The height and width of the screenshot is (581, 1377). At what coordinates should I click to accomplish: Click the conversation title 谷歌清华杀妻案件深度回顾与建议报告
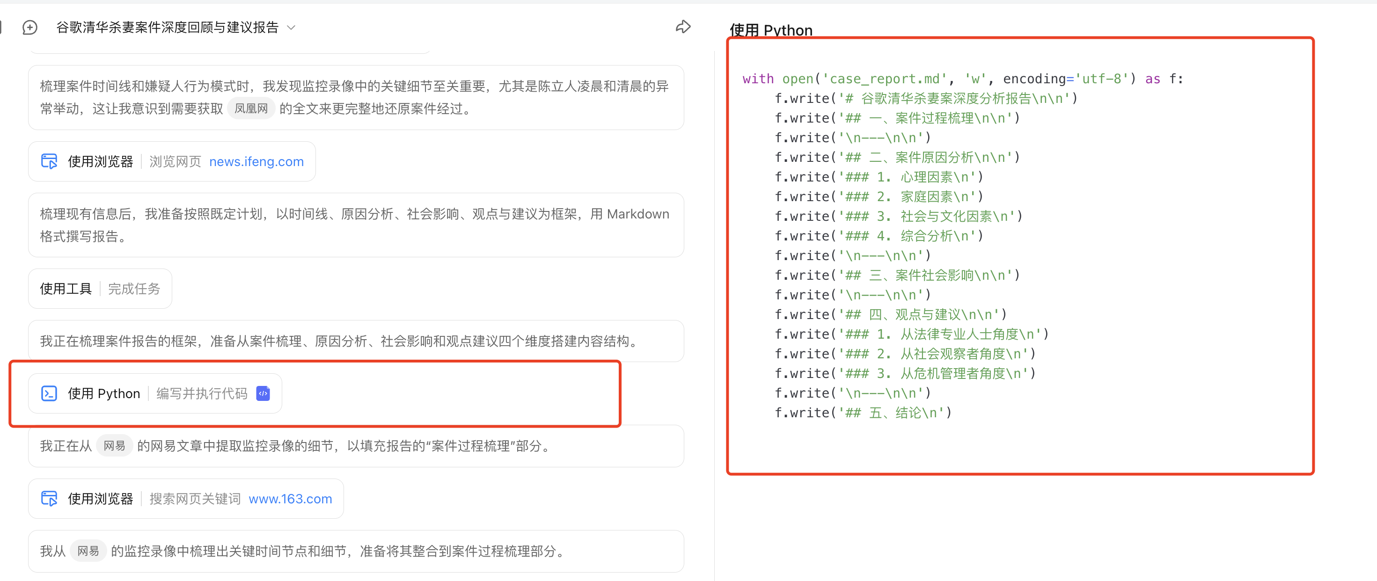(x=167, y=27)
